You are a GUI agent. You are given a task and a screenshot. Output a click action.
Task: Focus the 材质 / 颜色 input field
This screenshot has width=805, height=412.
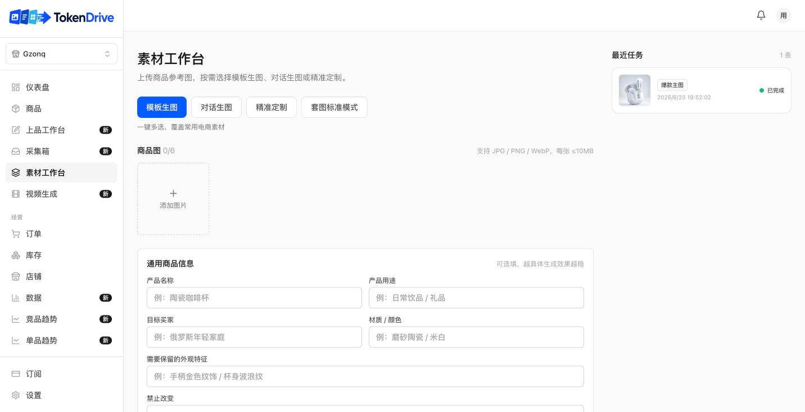point(476,337)
